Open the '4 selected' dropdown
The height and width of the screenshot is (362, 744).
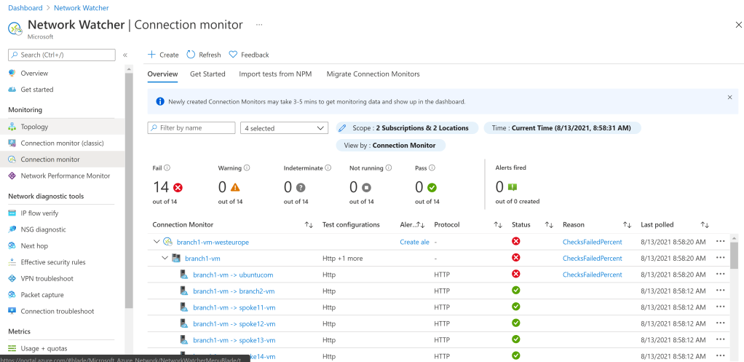(285, 128)
